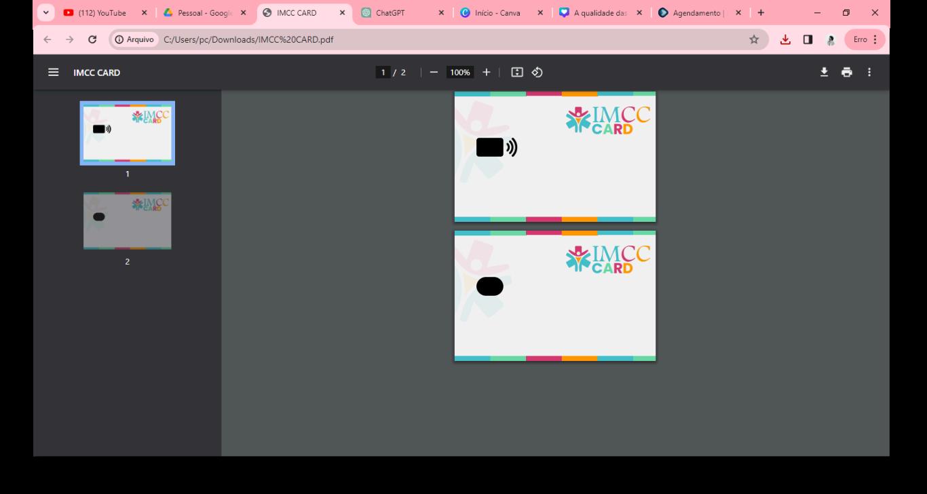This screenshot has width=927, height=494.
Task: Open the PDF viewer more actions menu
Action: (x=869, y=73)
